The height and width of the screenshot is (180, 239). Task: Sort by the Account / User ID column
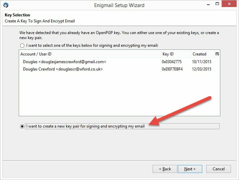click(x=90, y=54)
